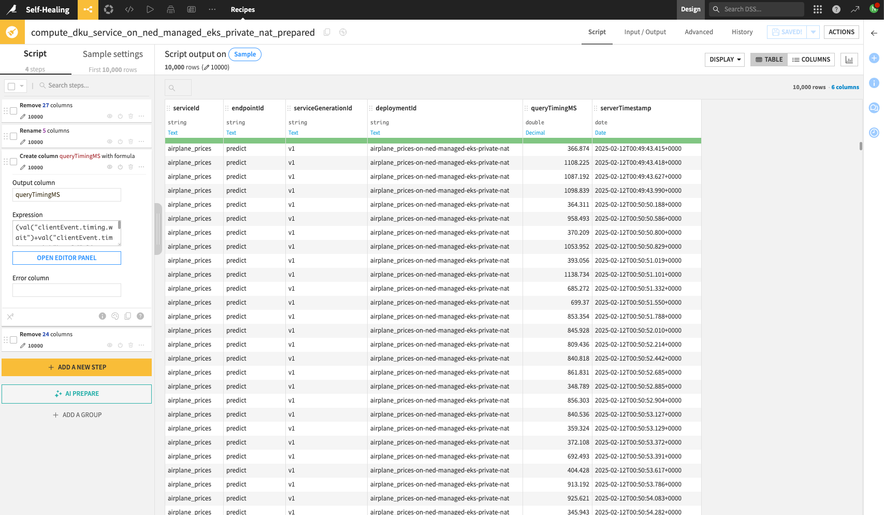
Task: Switch to the Input / Output tab
Action: [645, 32]
